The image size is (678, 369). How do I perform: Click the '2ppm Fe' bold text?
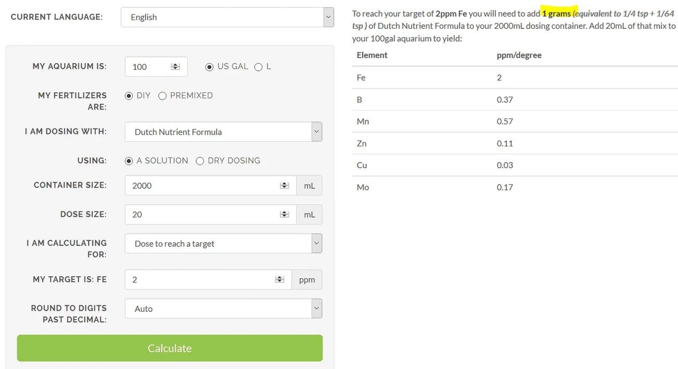pos(451,14)
